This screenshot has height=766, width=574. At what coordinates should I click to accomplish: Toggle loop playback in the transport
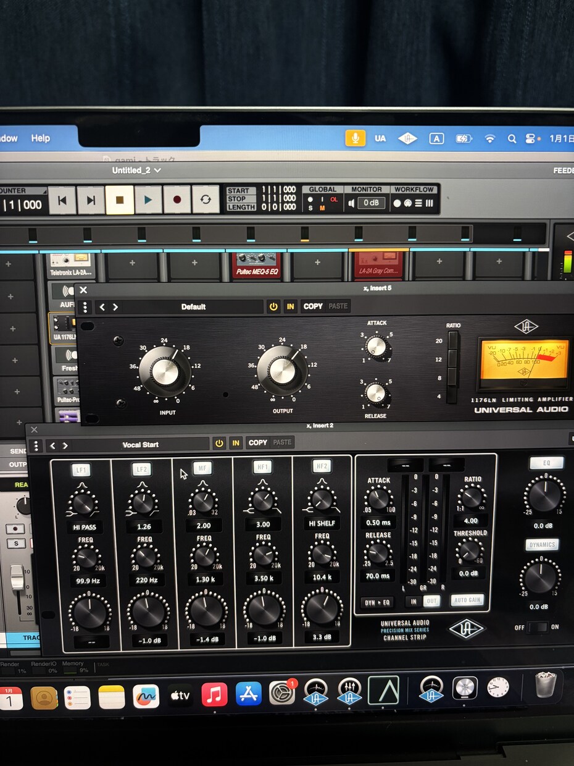coord(206,200)
